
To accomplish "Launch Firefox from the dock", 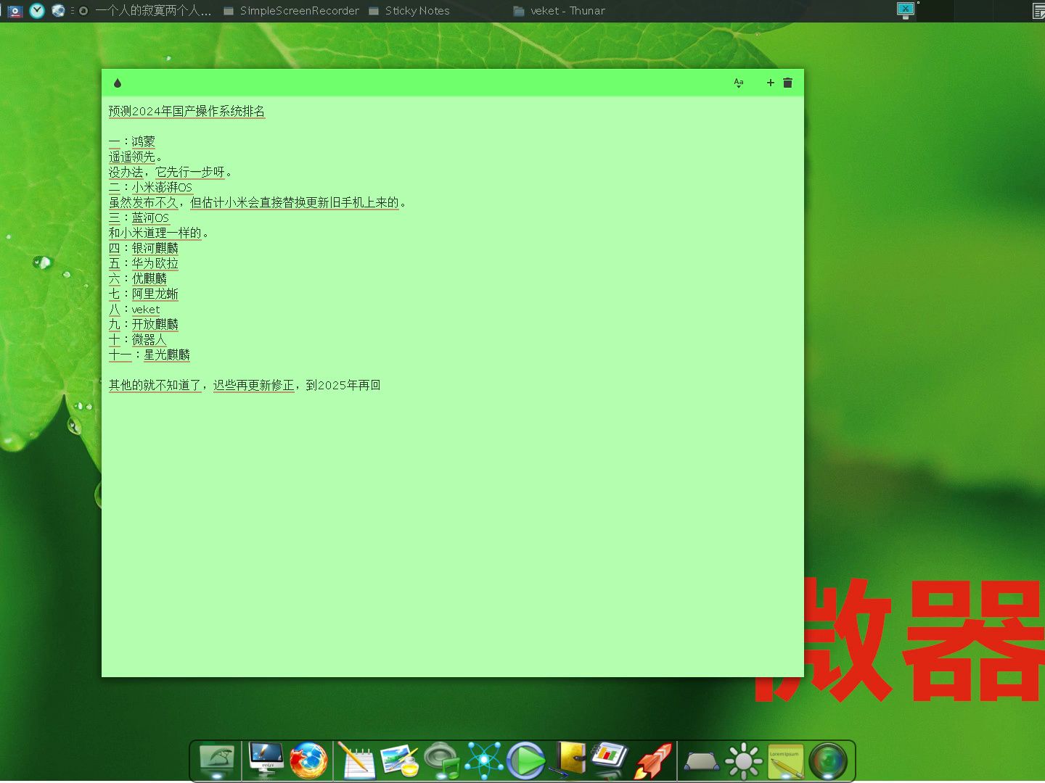I will pos(308,761).
